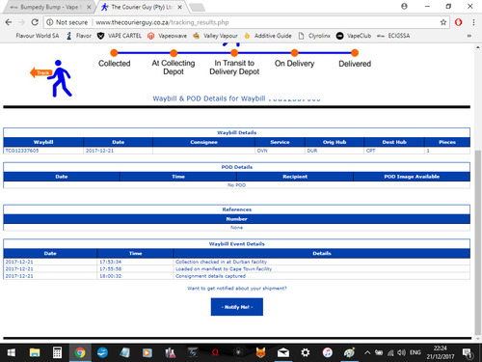482x362 pixels.
Task: Open the Opera extension icon
Action: 459,22
